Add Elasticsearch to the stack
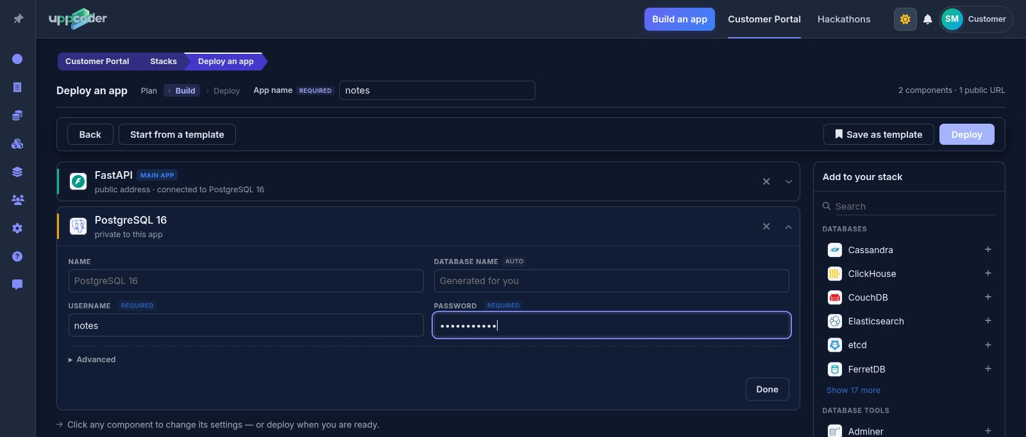The height and width of the screenshot is (437, 1026). point(988,320)
